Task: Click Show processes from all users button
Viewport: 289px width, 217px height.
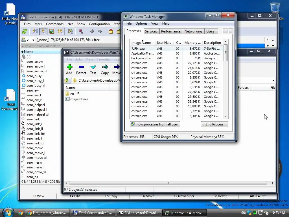Action: (x=155, y=124)
